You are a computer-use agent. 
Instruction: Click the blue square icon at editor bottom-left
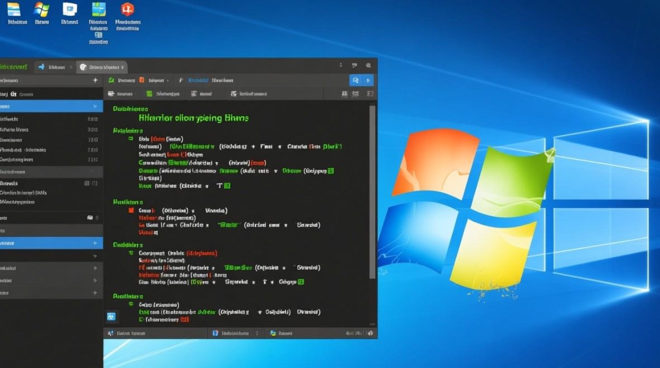pyautogui.click(x=111, y=317)
